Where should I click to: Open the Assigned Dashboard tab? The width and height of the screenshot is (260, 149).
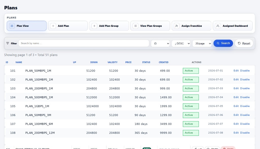click(x=233, y=26)
